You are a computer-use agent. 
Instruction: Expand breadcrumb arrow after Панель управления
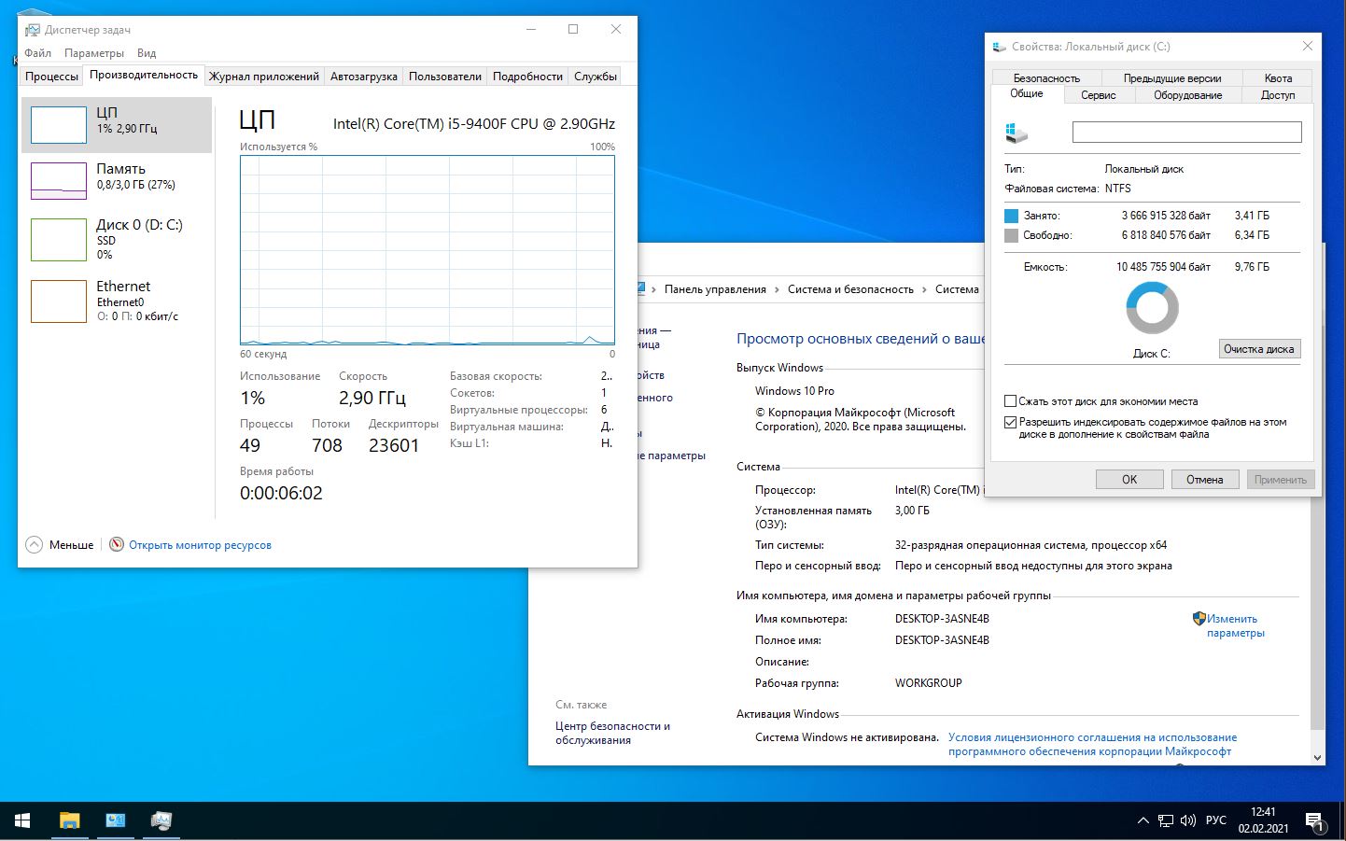pos(777,289)
